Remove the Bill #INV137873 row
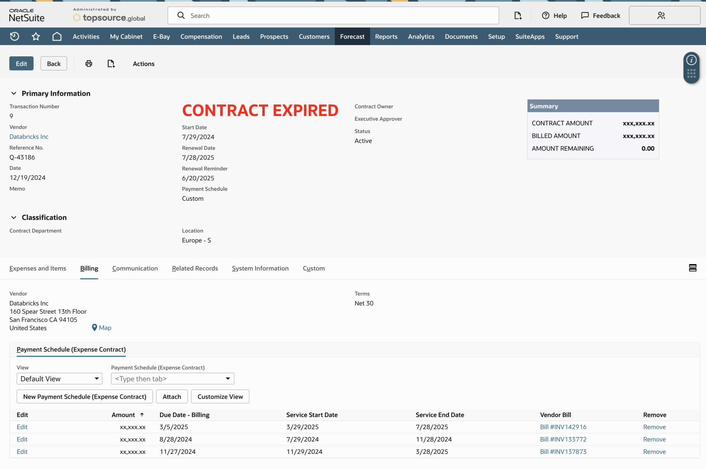Image resolution: width=706 pixels, height=469 pixels. (x=654, y=452)
